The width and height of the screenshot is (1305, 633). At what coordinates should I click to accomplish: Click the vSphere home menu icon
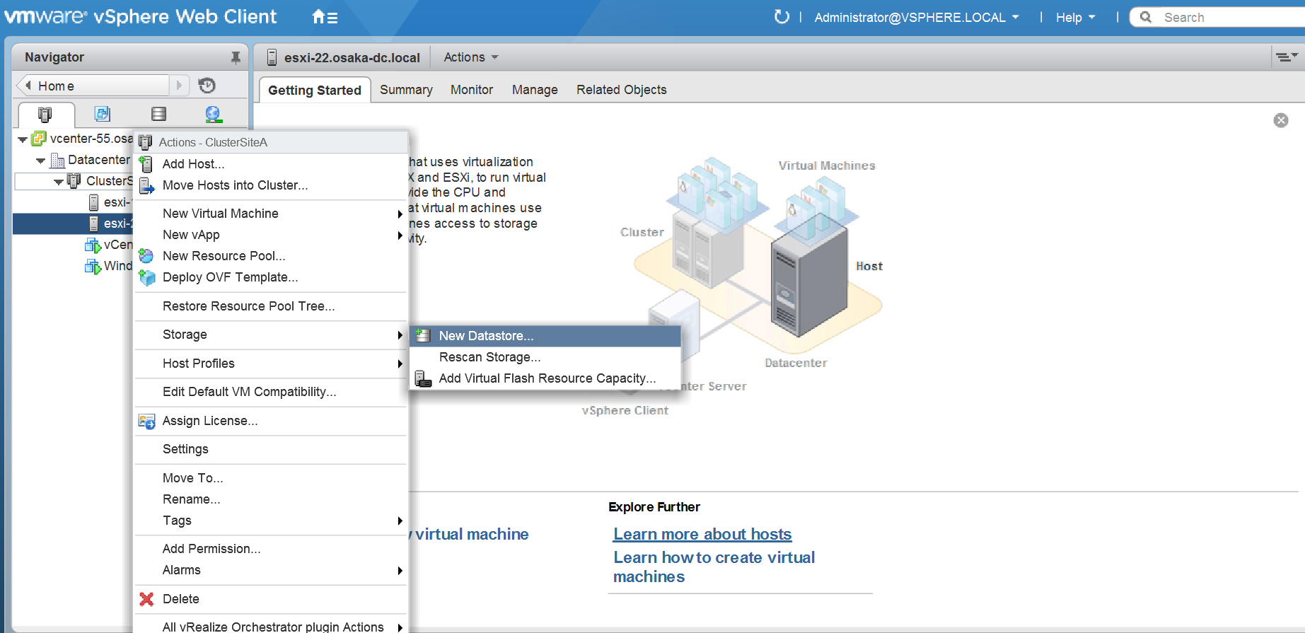click(x=325, y=17)
